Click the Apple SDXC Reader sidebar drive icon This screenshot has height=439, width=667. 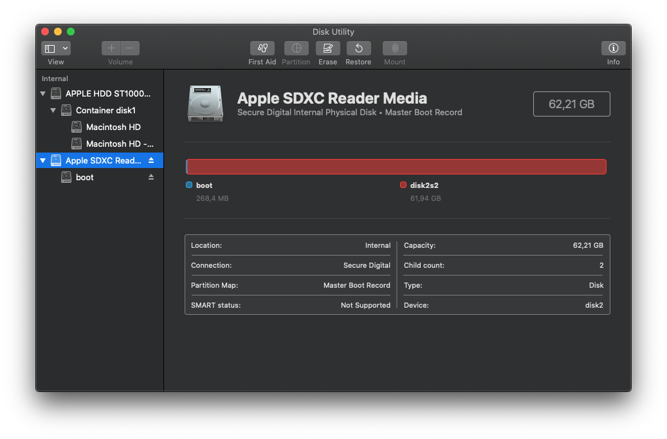coord(56,160)
